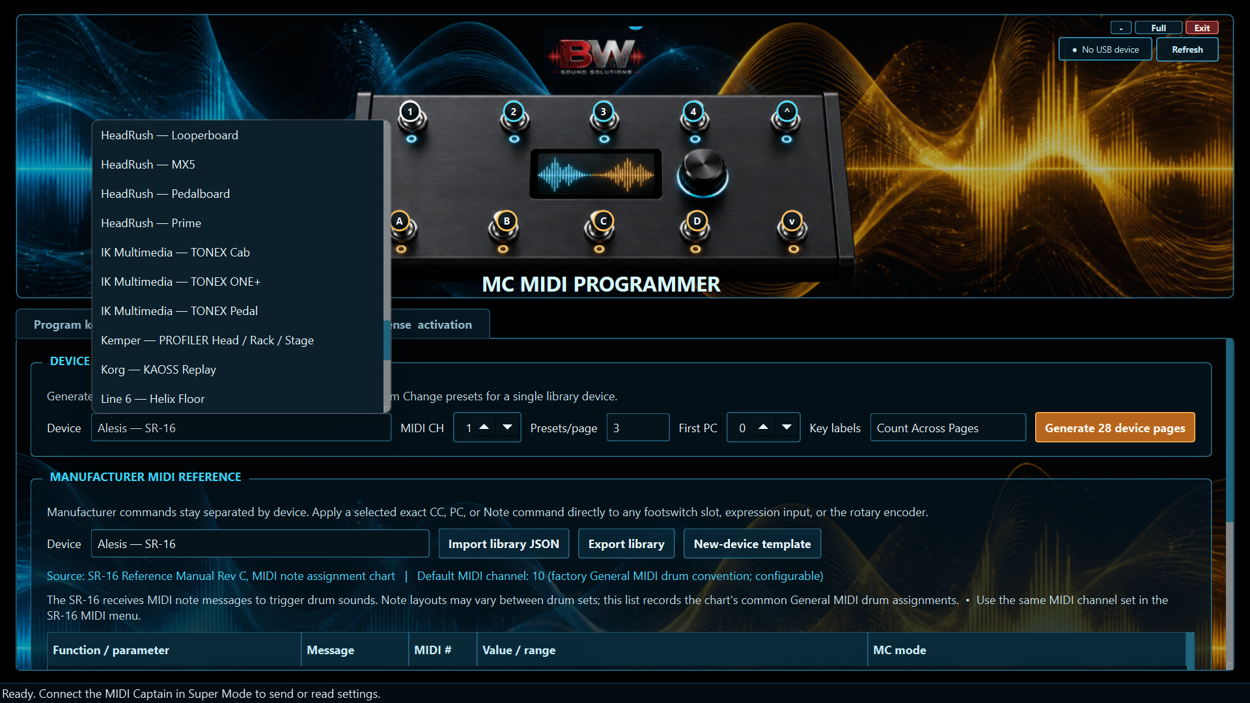Click the New-device template button

click(x=752, y=544)
